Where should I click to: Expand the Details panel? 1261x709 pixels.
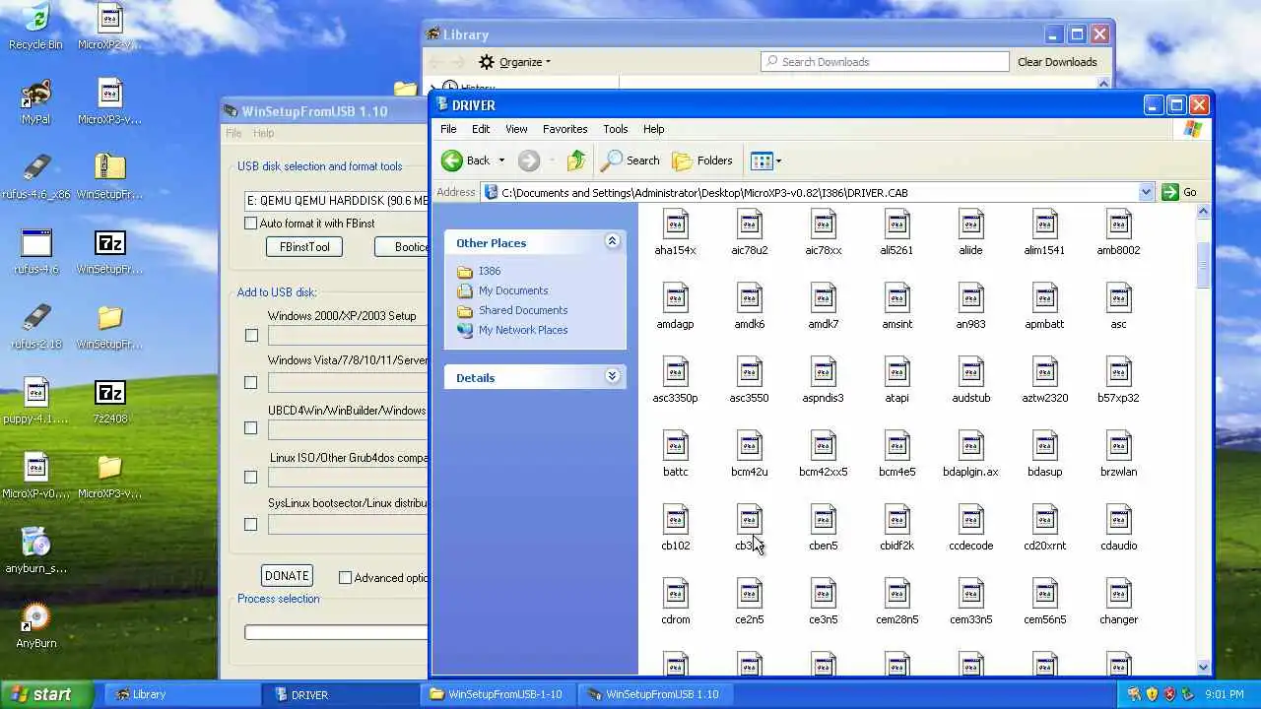[612, 376]
